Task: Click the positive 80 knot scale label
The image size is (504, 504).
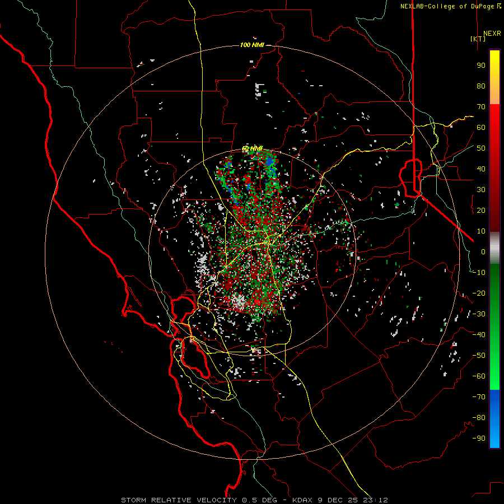Action: [481, 86]
